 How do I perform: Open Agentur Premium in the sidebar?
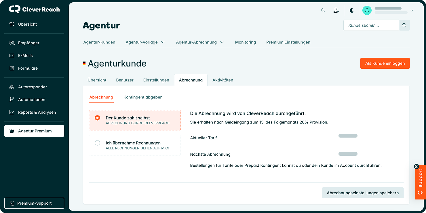point(34,131)
